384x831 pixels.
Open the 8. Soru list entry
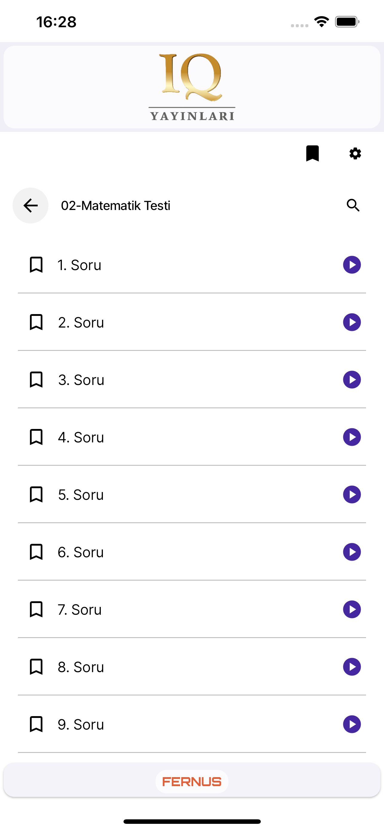pyautogui.click(x=192, y=667)
